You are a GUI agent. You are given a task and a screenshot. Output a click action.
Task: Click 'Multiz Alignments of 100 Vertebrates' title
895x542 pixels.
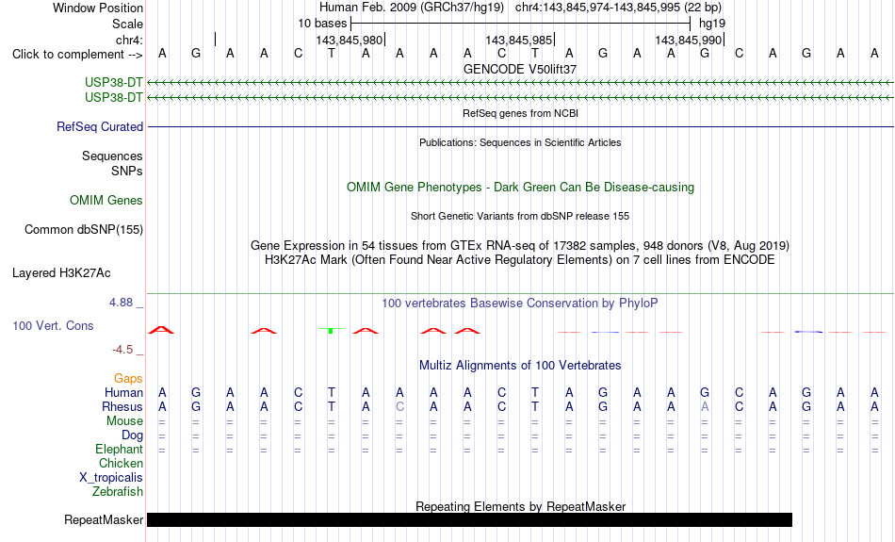520,366
